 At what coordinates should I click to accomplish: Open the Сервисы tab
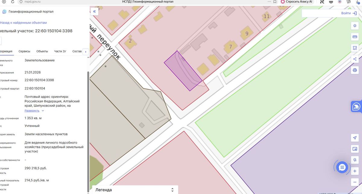(x=24, y=51)
